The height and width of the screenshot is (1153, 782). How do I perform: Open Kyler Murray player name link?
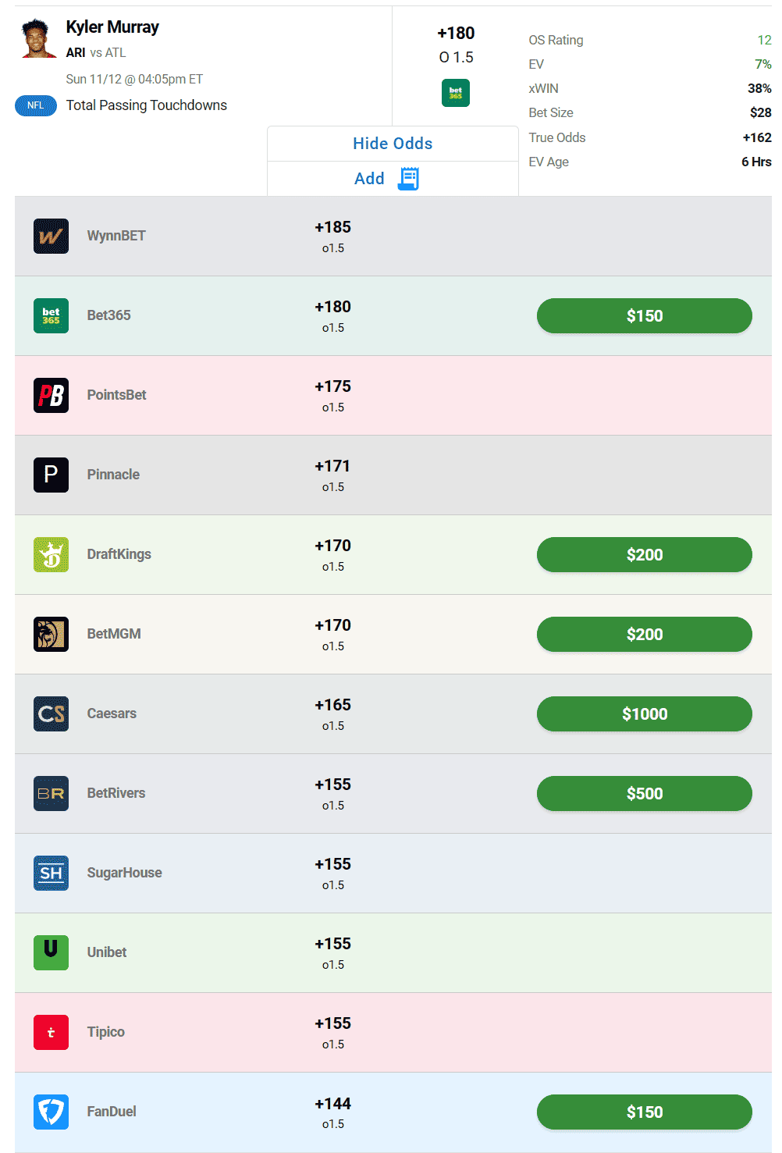tap(112, 27)
